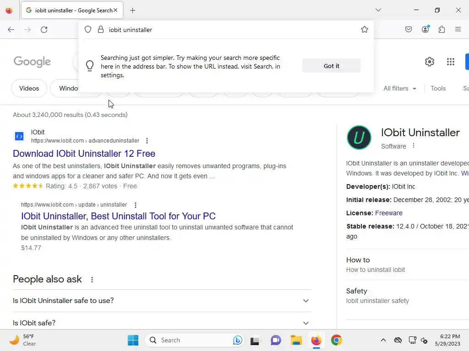Open the Firefox hamburger application menu

point(458,29)
